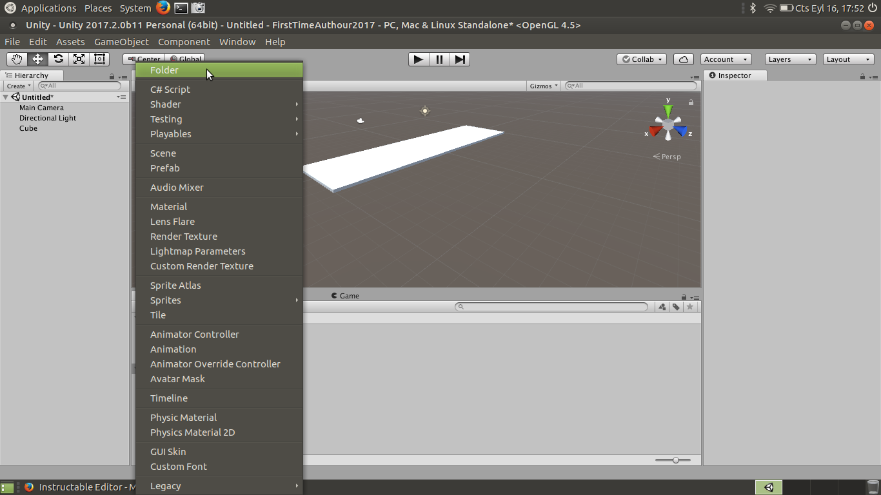Click the Step forward button
This screenshot has width=881, height=495.
[460, 59]
